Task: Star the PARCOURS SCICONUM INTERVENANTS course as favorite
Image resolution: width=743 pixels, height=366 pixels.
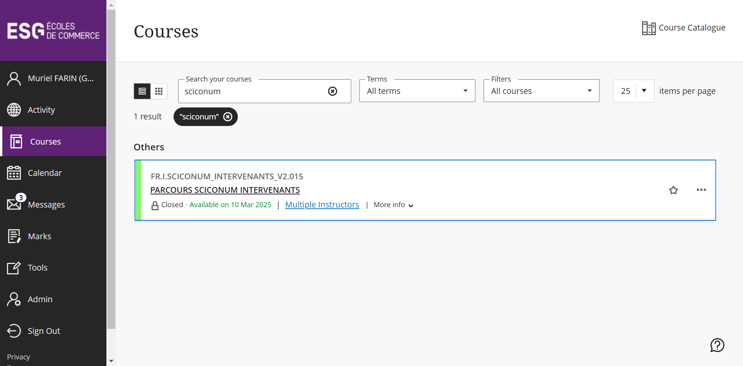Action: click(673, 190)
